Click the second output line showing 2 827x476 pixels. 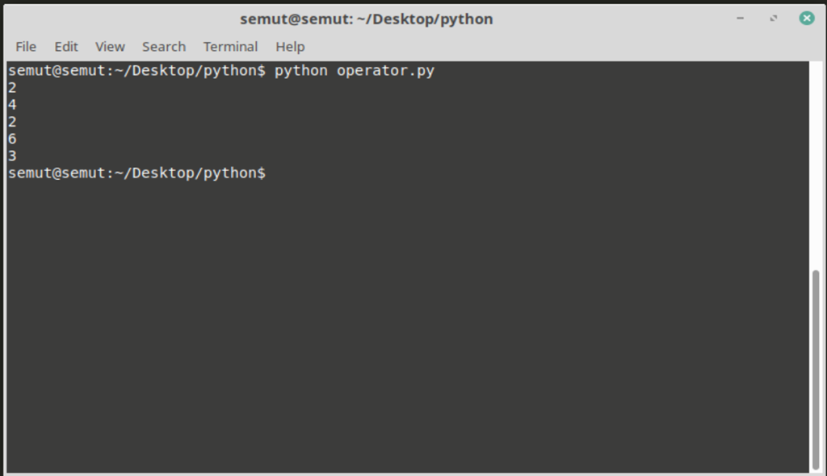click(10, 121)
